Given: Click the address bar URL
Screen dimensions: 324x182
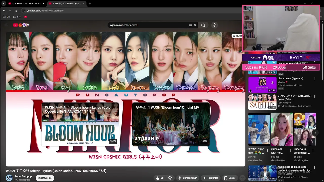Looking at the screenshot, I should click(x=45, y=11).
